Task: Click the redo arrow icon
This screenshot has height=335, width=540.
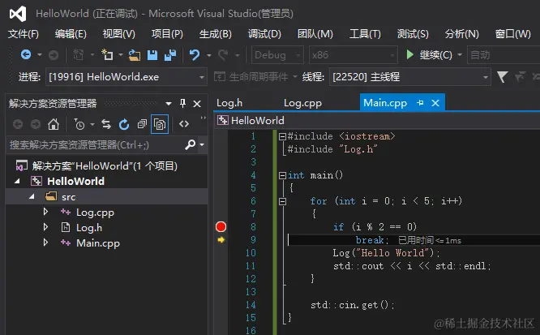Action: pyautogui.click(x=223, y=55)
